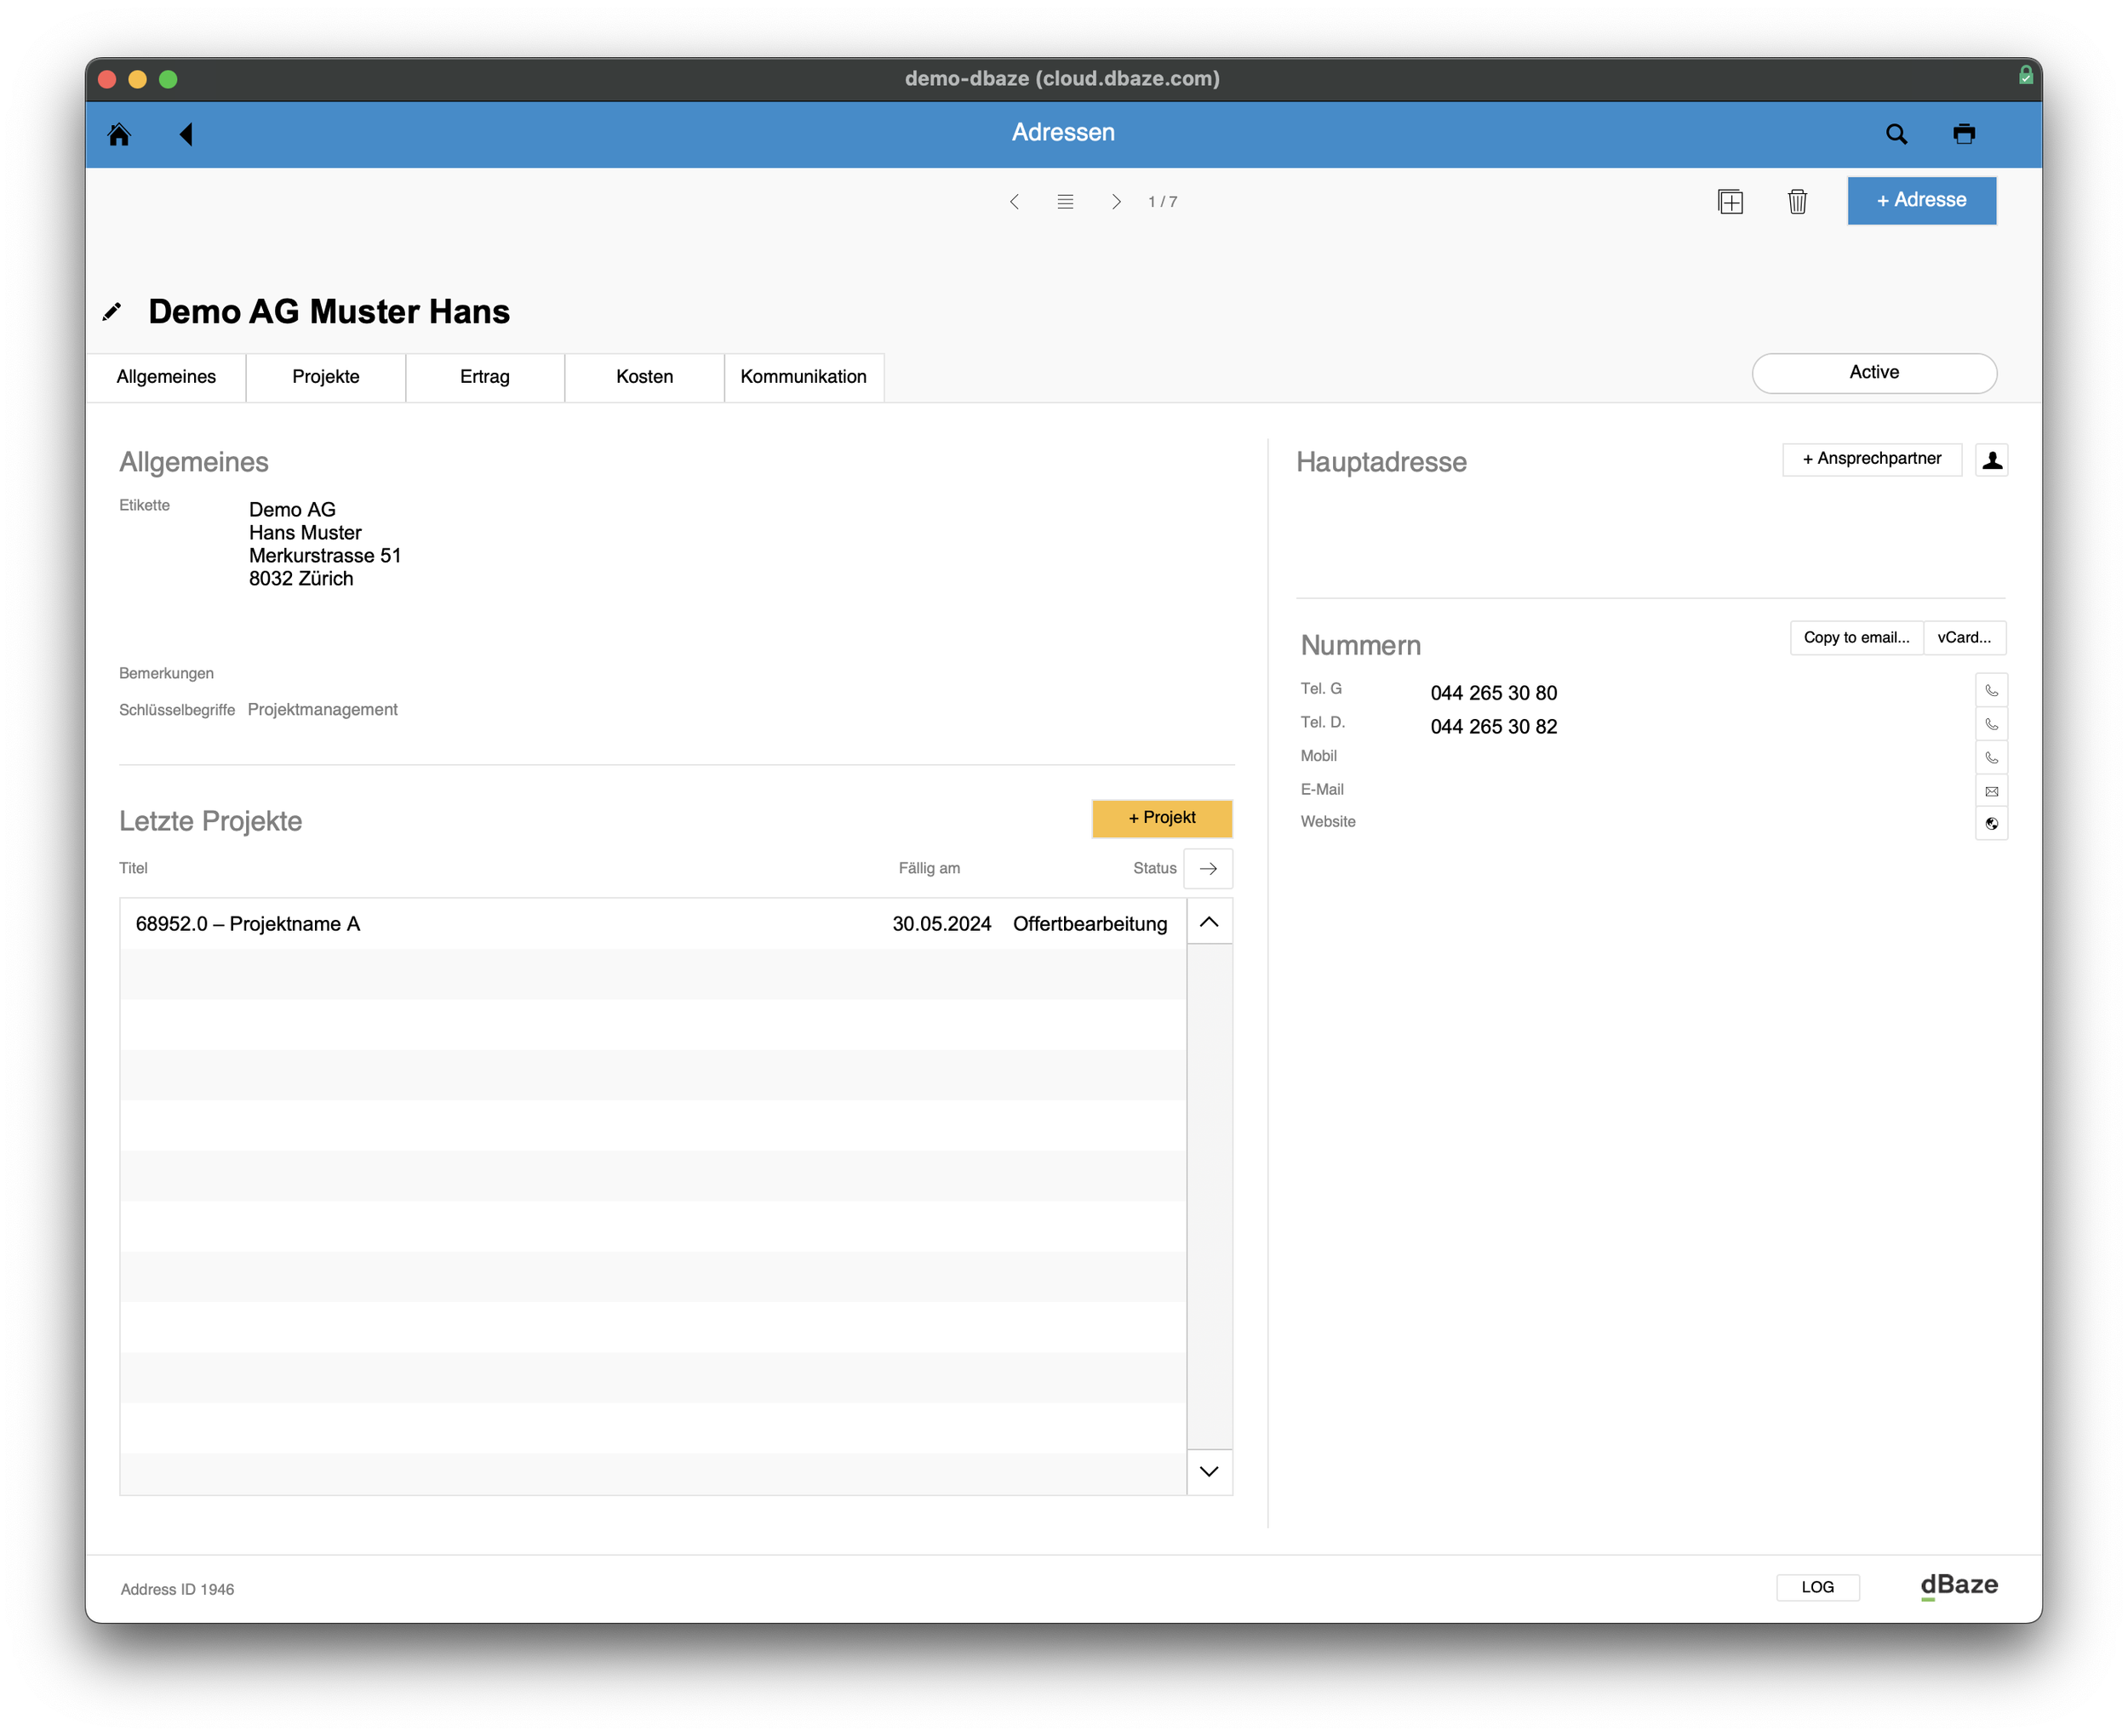Show the record list view icon
This screenshot has width=2128, height=1736.
click(x=1065, y=202)
